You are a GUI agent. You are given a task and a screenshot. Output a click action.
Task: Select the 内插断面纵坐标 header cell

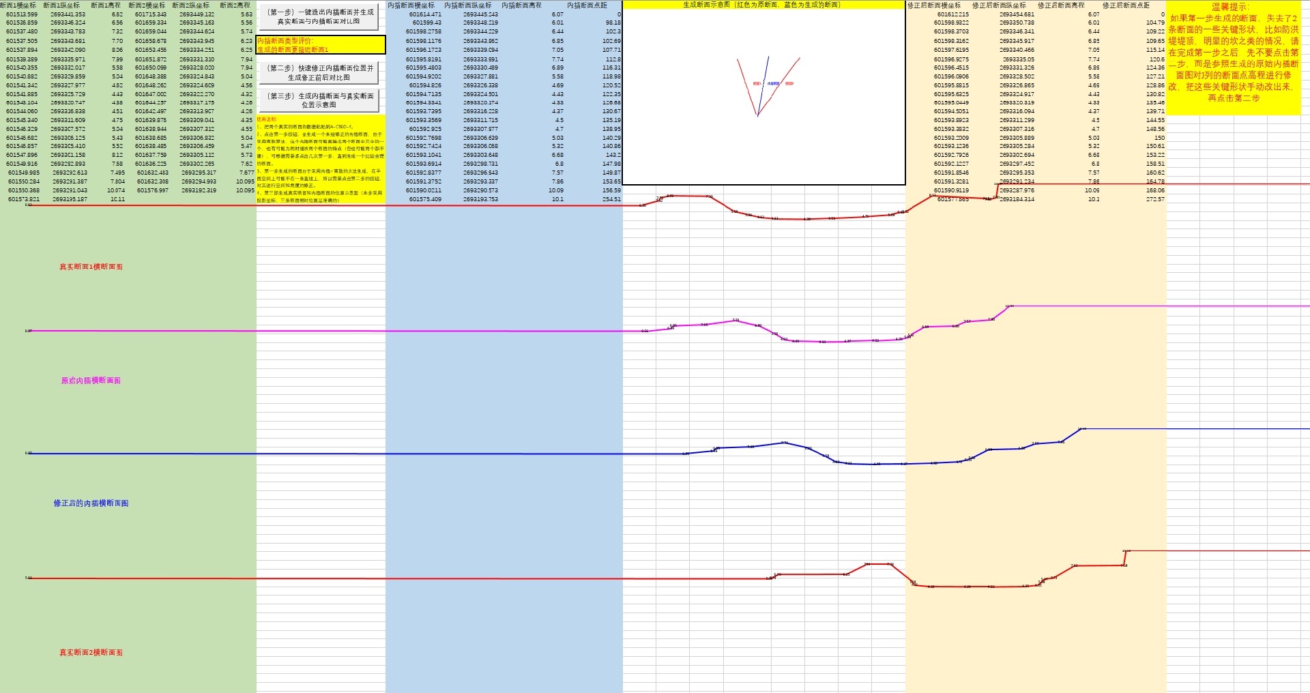(468, 5)
